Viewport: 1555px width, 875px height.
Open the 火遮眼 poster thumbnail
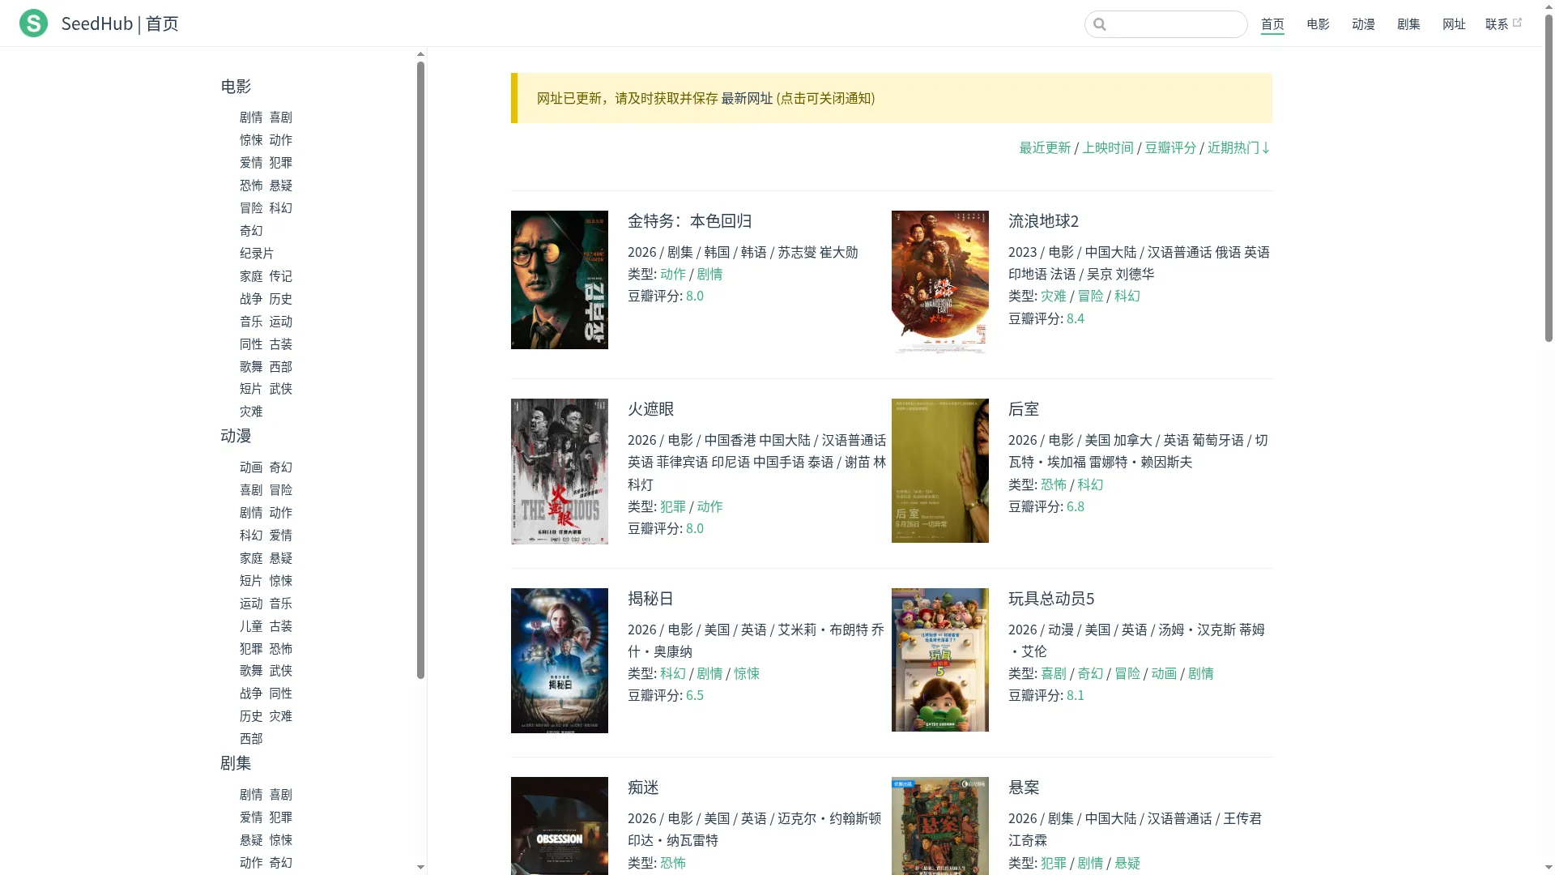point(559,471)
